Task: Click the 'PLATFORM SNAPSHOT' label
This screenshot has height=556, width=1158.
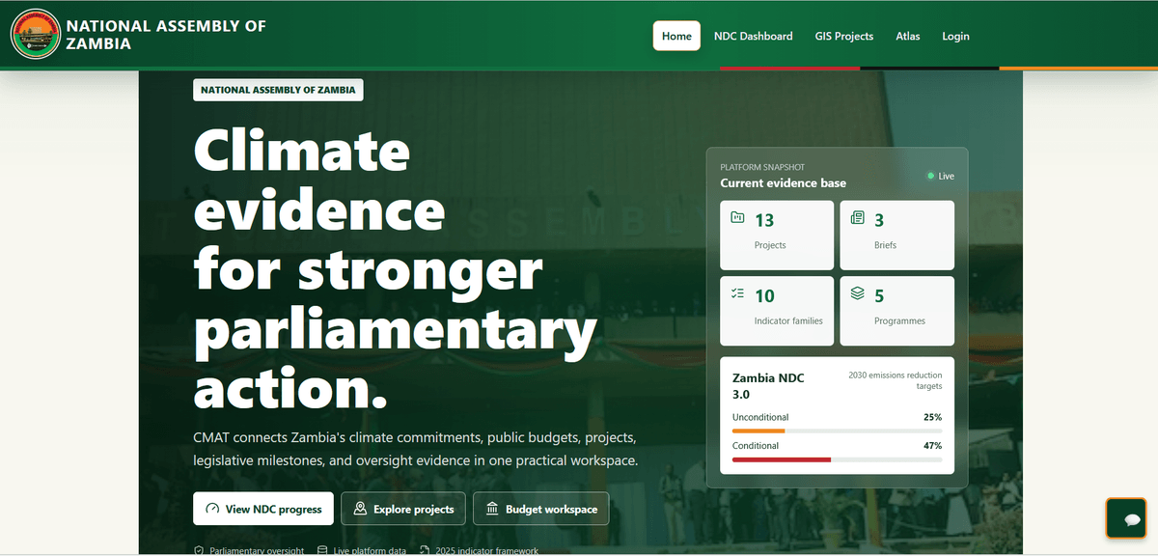Action: pyautogui.click(x=762, y=167)
